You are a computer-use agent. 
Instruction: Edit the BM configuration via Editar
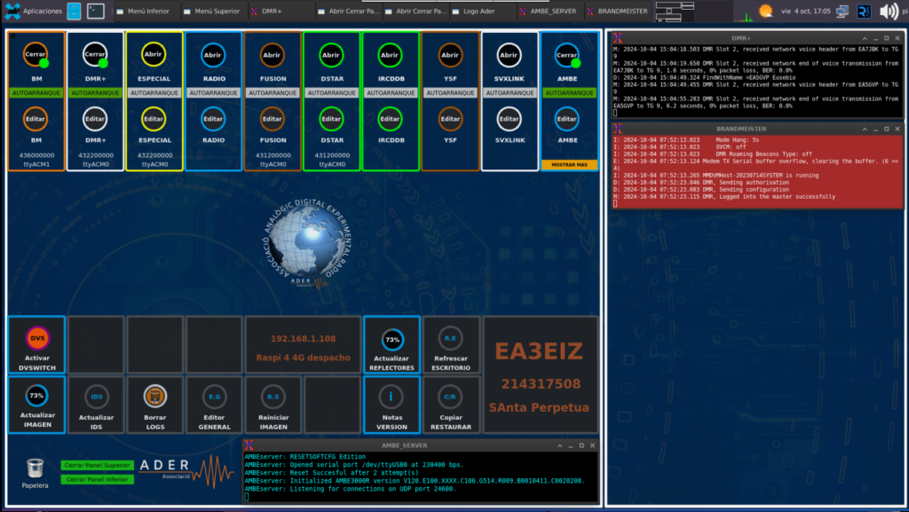coord(36,119)
